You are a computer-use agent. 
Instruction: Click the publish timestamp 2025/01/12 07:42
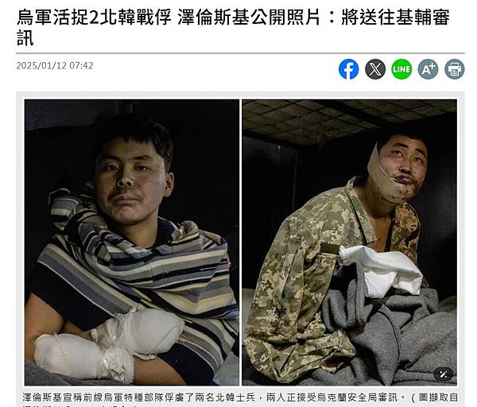pos(55,66)
